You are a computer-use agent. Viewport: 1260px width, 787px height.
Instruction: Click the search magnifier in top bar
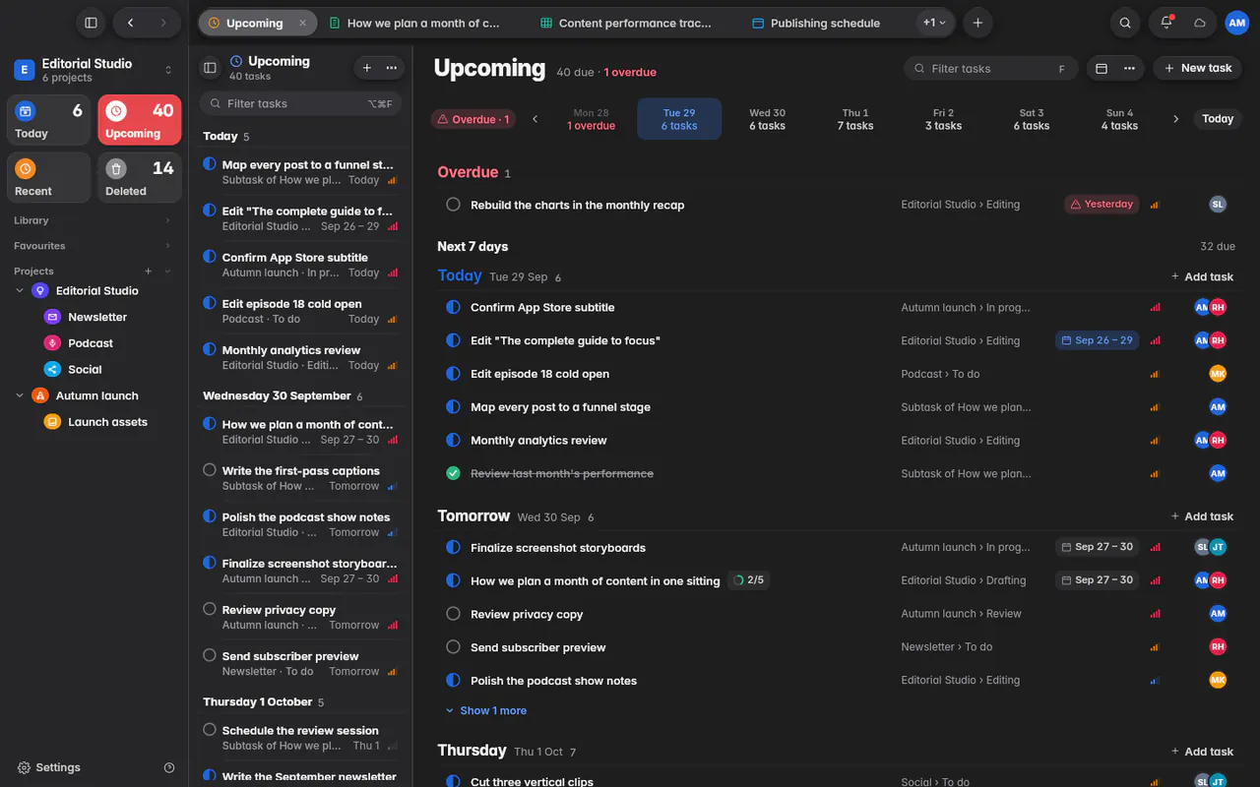(1125, 23)
